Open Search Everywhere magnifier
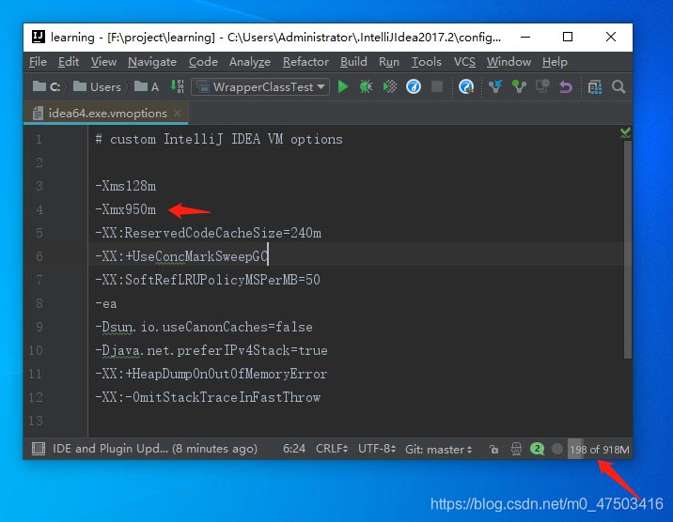This screenshot has width=673, height=522. click(618, 87)
